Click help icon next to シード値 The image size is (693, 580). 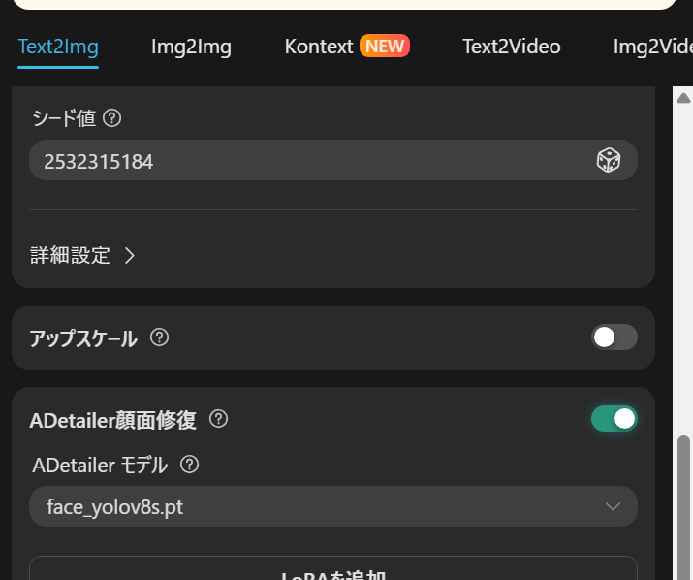[x=111, y=118]
